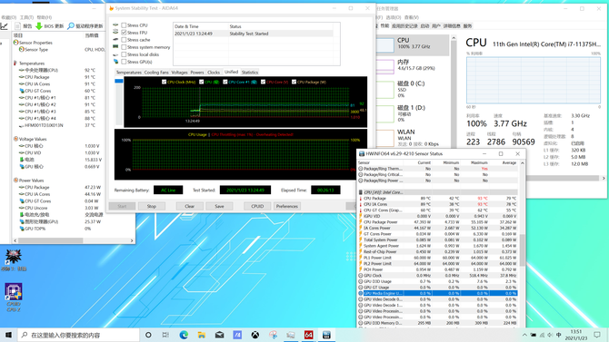Screen dimensions: 609x342
Task: Open the Xbox app in taskbar
Action: (x=255, y=335)
